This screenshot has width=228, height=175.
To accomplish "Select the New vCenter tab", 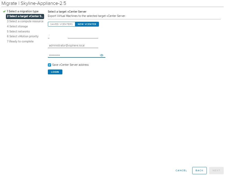I will coord(87,24).
